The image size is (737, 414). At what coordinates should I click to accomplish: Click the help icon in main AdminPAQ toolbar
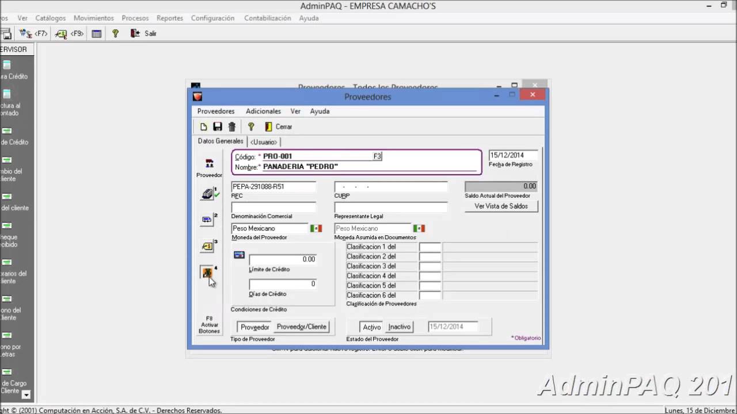tap(115, 33)
